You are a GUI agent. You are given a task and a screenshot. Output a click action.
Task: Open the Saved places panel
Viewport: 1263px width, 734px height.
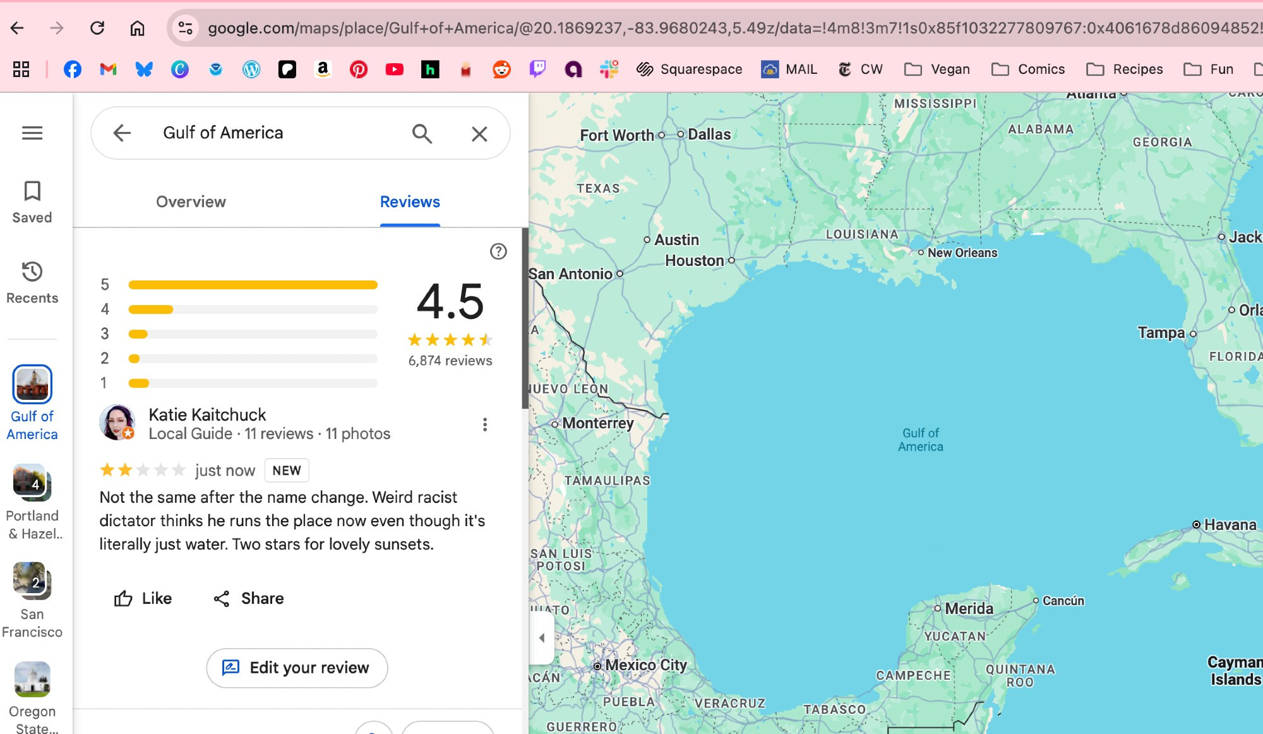[x=32, y=202]
